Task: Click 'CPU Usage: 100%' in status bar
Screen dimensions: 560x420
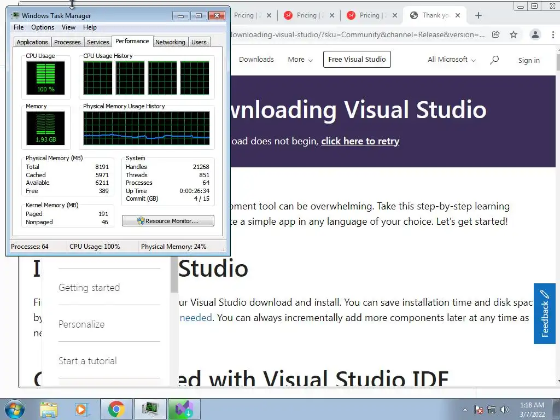Action: tap(95, 247)
